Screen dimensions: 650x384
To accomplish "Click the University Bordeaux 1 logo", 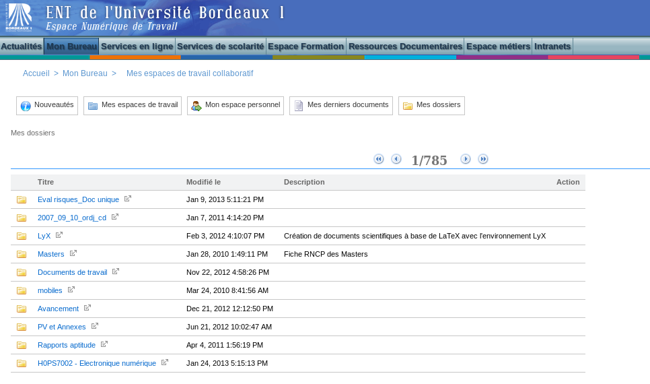I will point(19,18).
